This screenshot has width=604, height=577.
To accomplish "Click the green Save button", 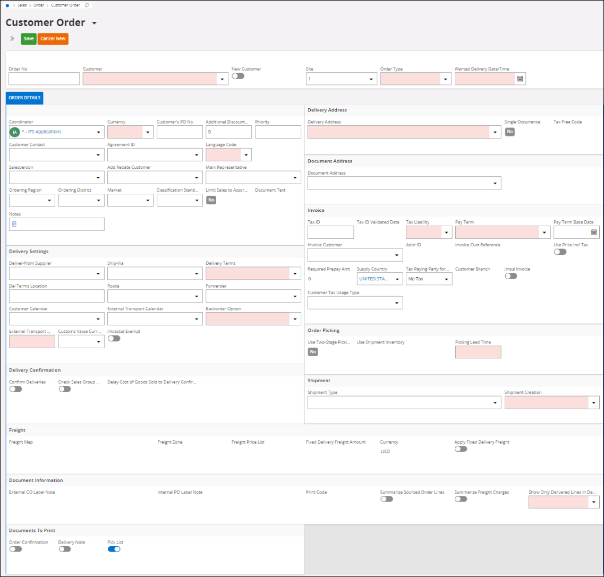I will click(x=29, y=39).
